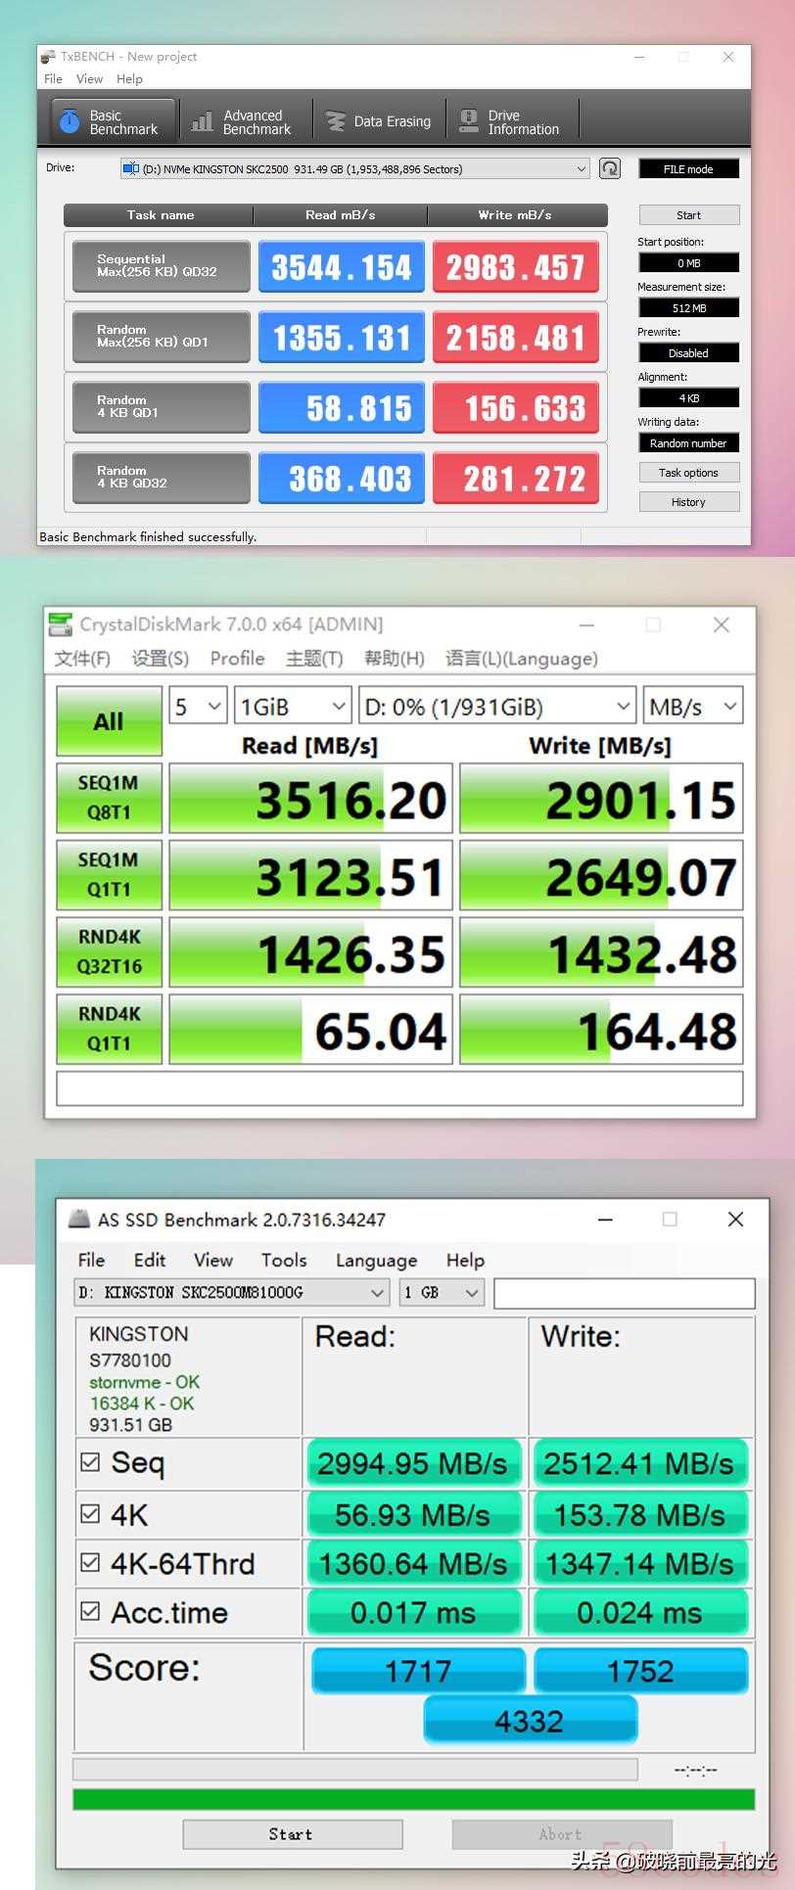The image size is (795, 1890).
Task: Click the FILE mode button
Action: click(x=688, y=168)
